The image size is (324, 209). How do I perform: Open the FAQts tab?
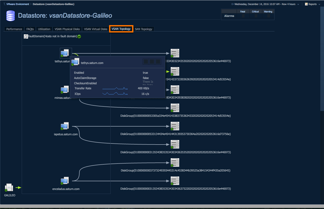tap(30, 29)
